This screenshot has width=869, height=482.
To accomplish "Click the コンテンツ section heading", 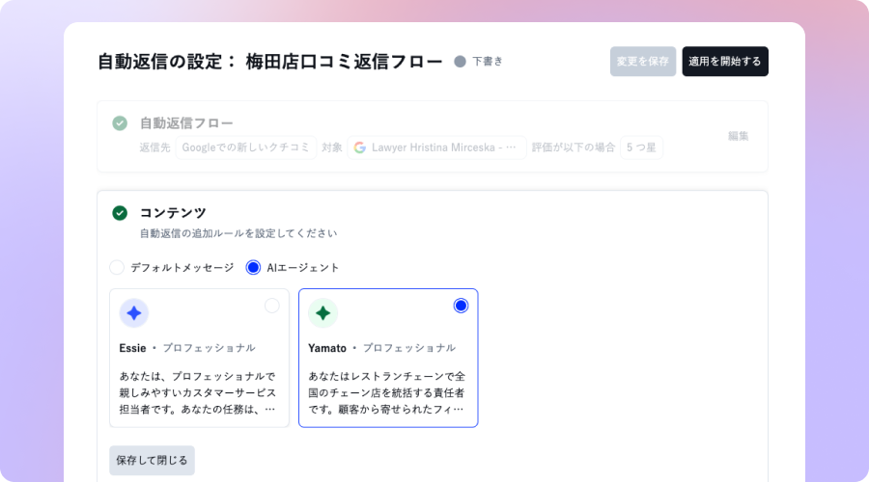I will click(x=173, y=213).
